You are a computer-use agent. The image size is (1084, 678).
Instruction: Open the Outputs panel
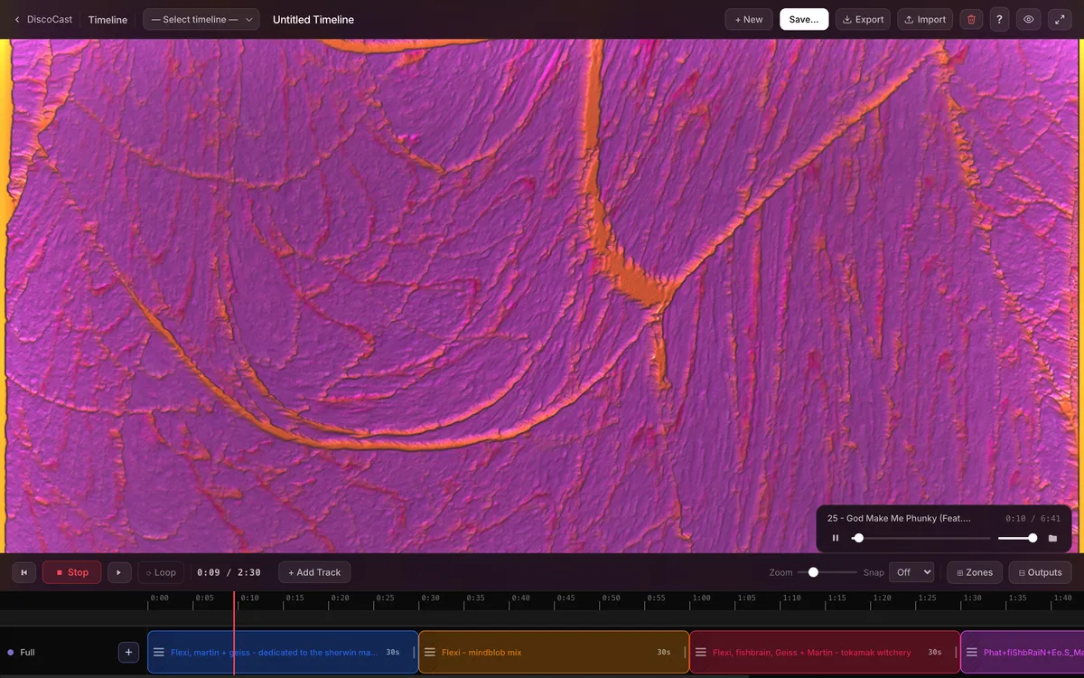pyautogui.click(x=1040, y=572)
